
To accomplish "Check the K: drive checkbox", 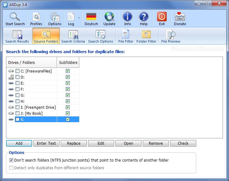I will point(17,119).
